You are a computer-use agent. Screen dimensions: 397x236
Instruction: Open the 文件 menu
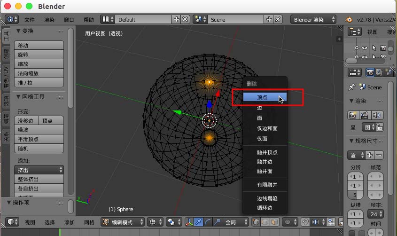coord(30,19)
